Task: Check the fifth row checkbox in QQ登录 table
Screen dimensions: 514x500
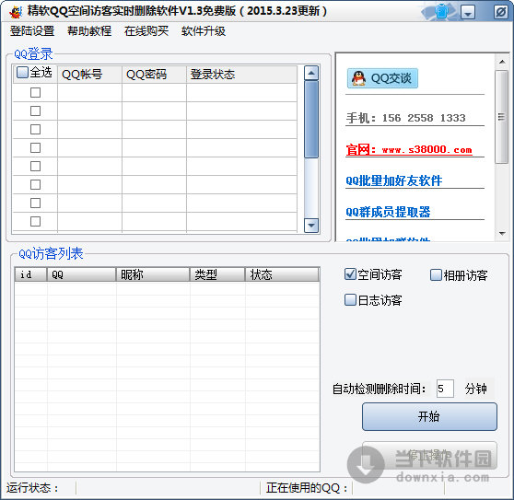Action: pyautogui.click(x=35, y=166)
